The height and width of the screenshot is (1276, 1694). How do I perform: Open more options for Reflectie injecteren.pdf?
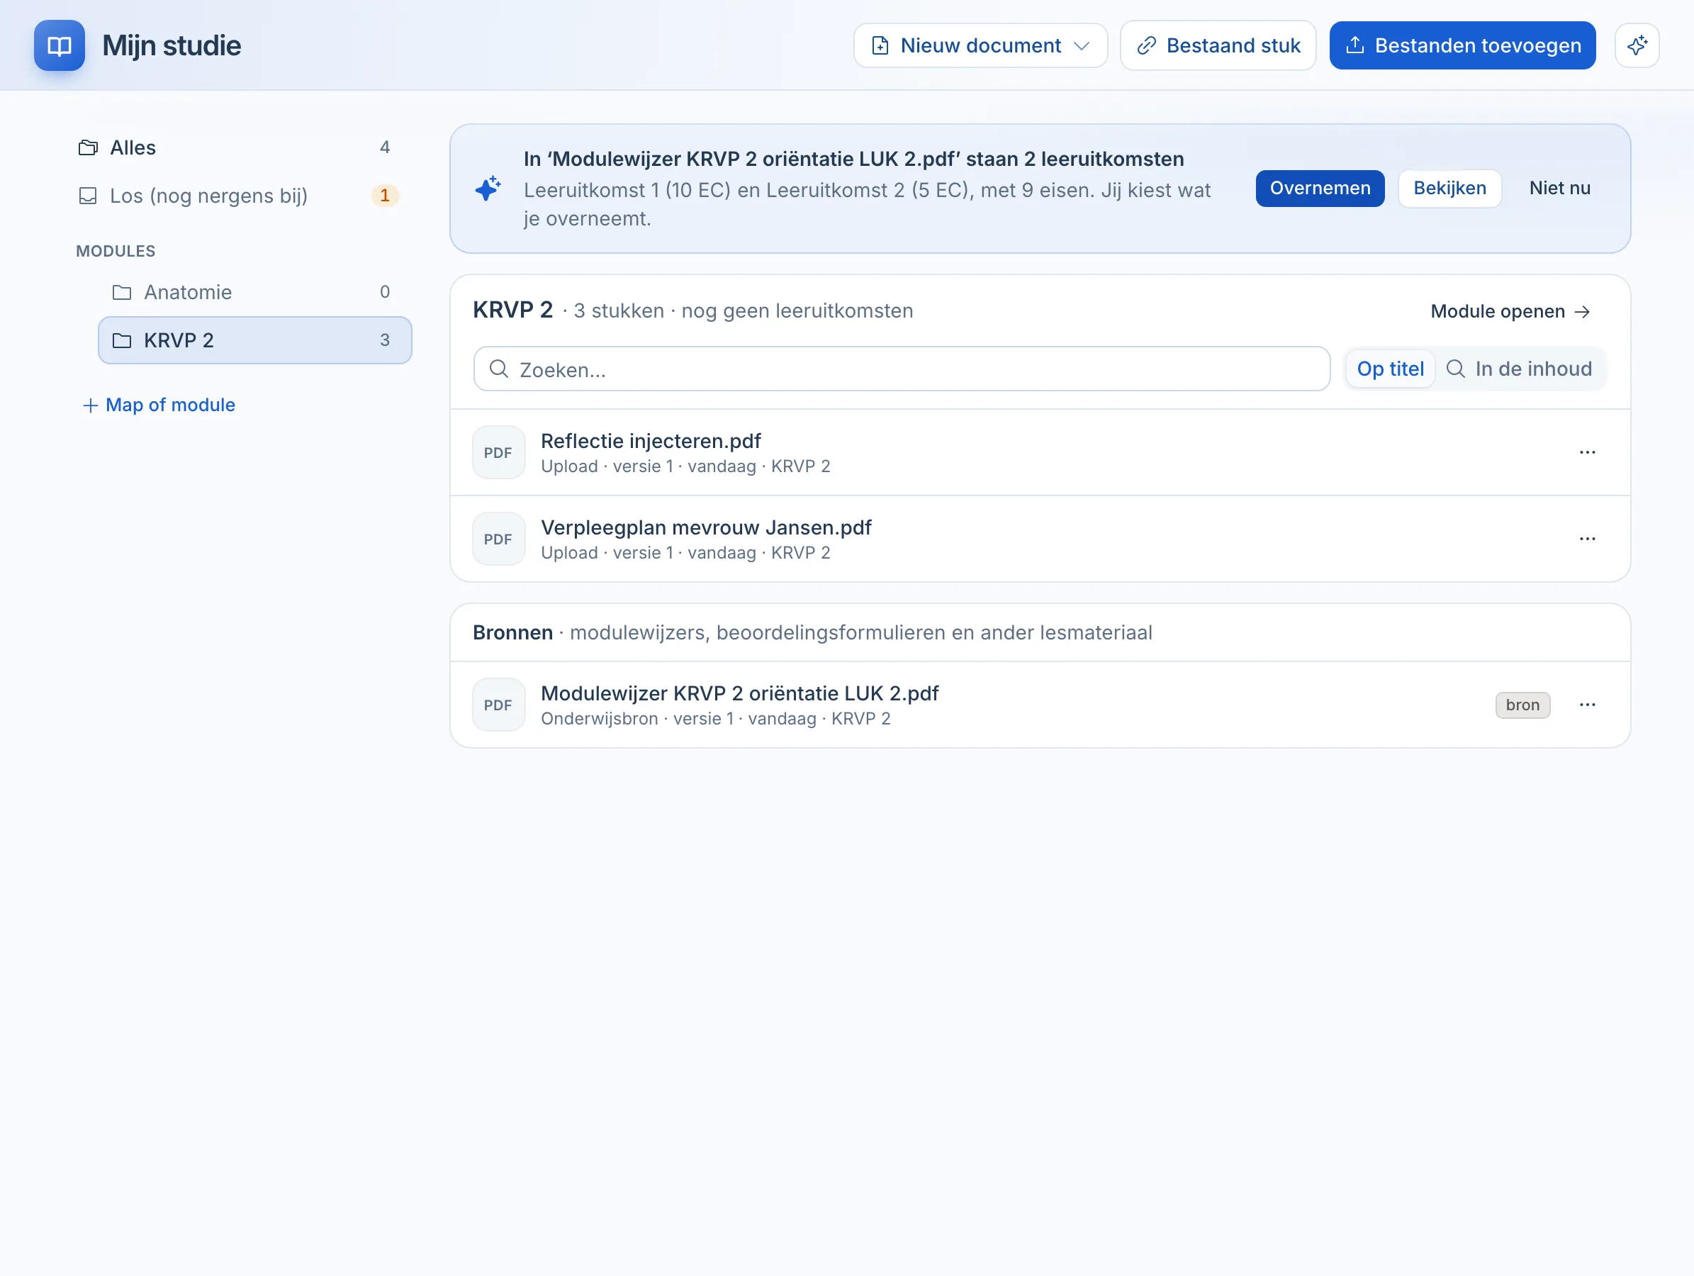pos(1587,453)
